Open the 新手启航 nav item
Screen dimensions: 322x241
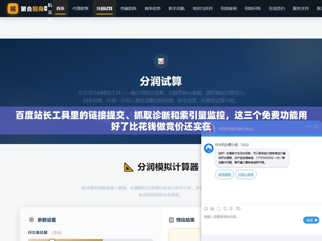(177, 8)
